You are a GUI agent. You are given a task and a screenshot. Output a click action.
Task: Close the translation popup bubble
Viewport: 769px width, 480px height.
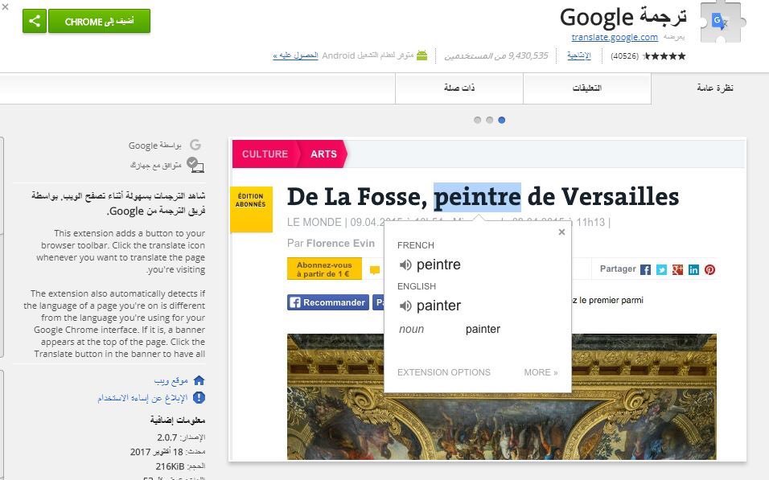coord(561,232)
